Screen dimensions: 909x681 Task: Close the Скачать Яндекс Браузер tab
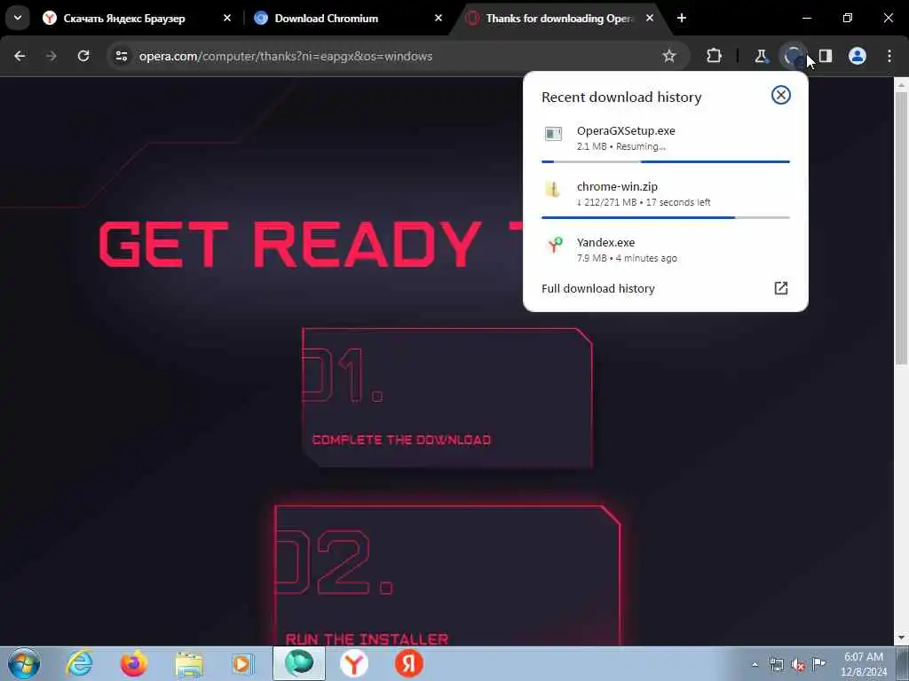(x=226, y=18)
